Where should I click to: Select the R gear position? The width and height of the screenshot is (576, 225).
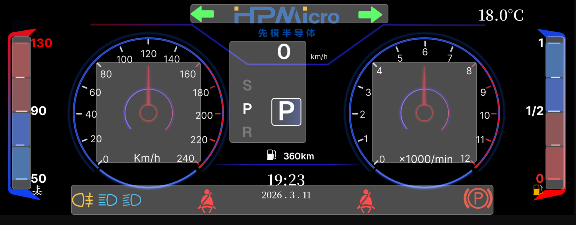[247, 132]
